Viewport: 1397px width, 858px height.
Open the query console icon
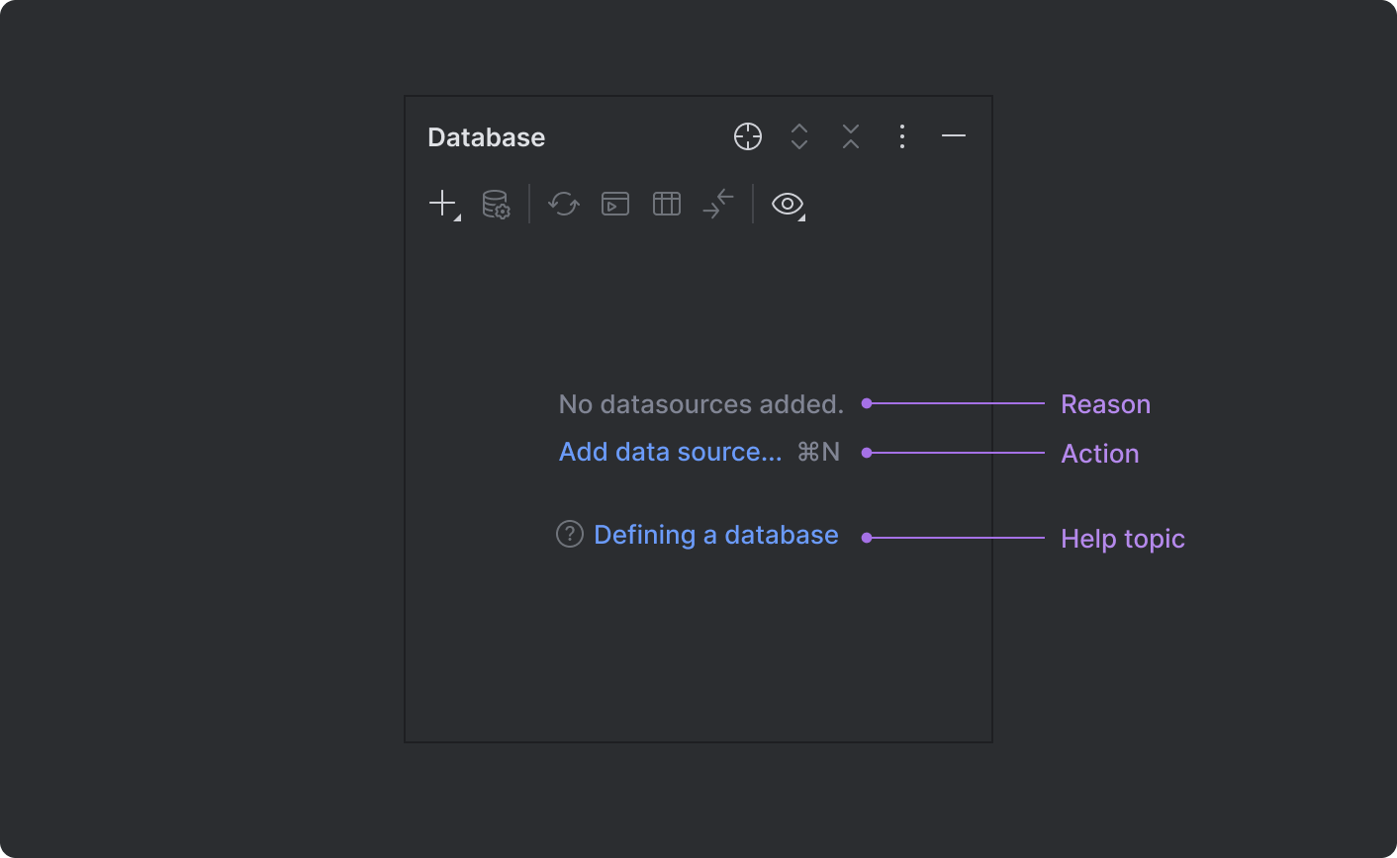point(615,204)
